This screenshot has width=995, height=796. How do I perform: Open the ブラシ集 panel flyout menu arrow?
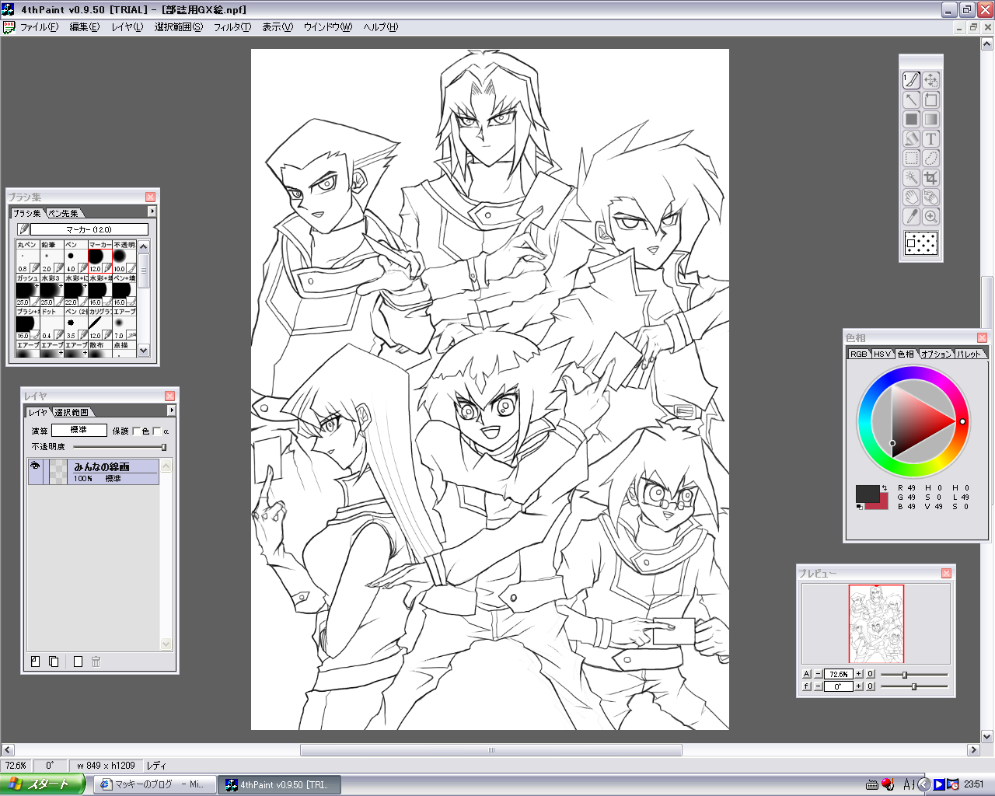click(152, 211)
